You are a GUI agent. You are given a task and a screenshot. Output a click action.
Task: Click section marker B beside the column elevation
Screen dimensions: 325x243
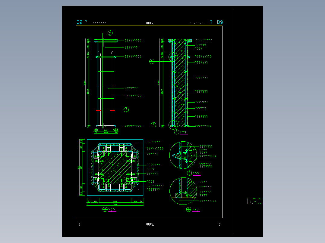(x=126, y=109)
